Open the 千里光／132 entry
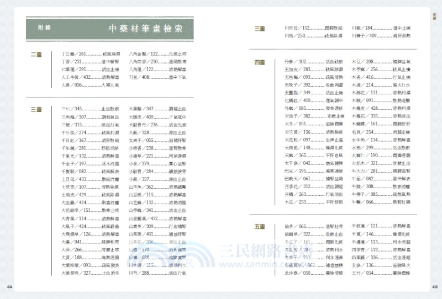 tap(91, 156)
